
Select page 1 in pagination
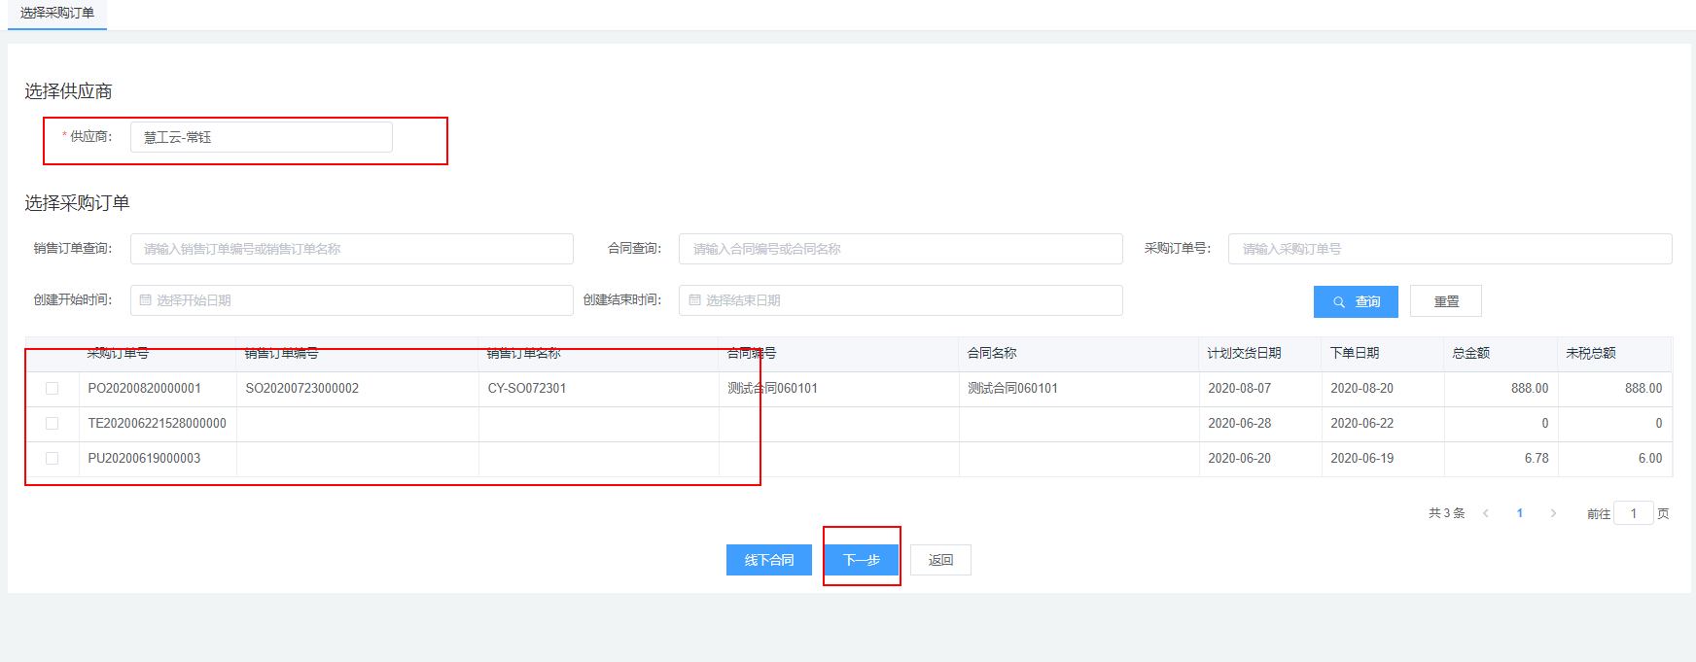coord(1519,513)
